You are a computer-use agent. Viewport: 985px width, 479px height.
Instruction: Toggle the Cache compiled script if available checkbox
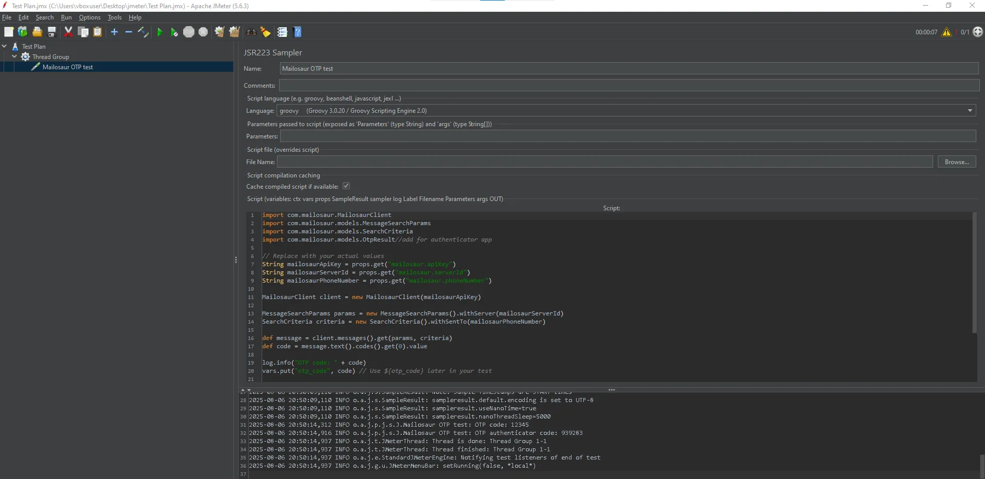[x=346, y=186]
